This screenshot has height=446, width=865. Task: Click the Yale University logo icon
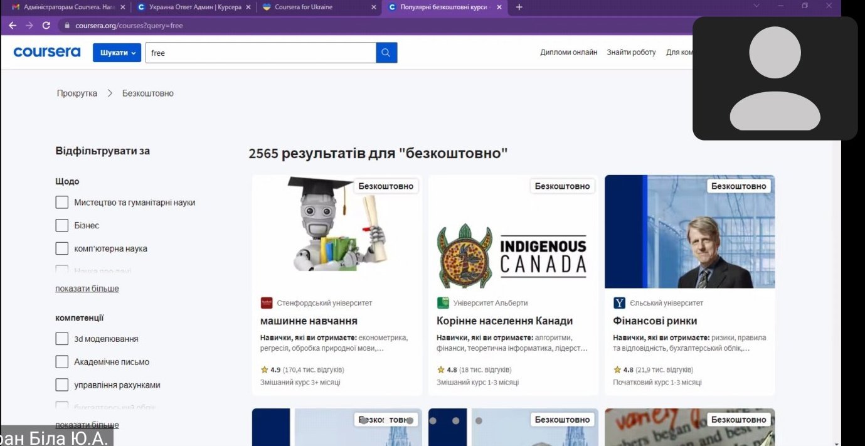[x=619, y=303]
